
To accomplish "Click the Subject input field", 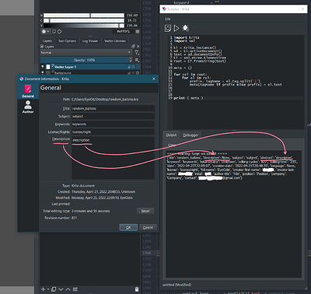I will 113,116.
